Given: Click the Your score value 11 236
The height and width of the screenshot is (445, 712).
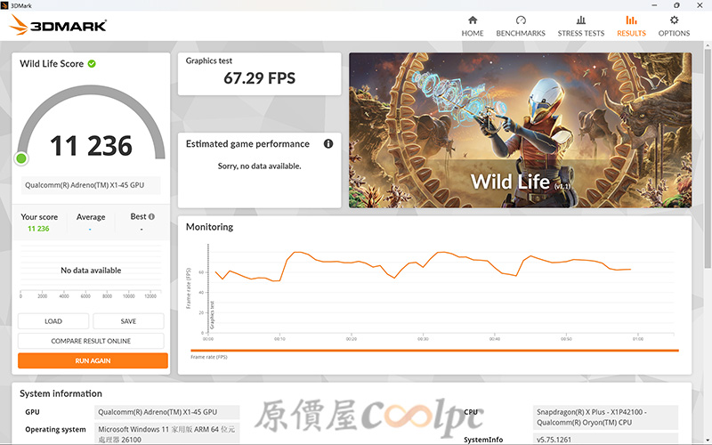Looking at the screenshot, I should pyautogui.click(x=38, y=229).
